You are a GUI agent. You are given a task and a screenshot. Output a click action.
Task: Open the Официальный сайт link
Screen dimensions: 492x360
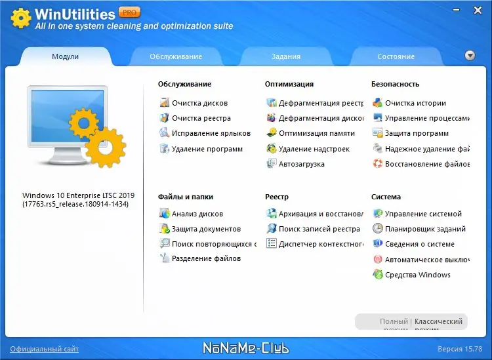[x=44, y=349]
